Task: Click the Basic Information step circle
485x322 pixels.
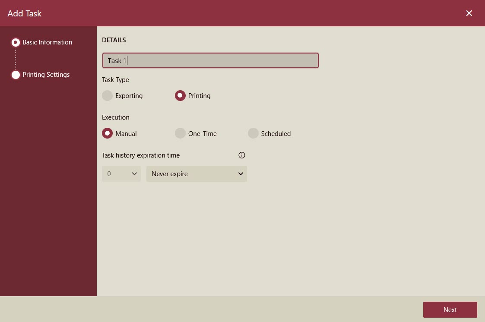Action: pos(16,42)
